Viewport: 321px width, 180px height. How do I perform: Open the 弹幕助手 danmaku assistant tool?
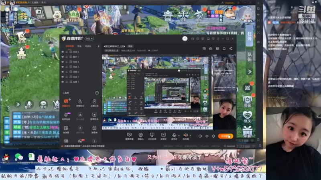pyautogui.click(x=66, y=103)
